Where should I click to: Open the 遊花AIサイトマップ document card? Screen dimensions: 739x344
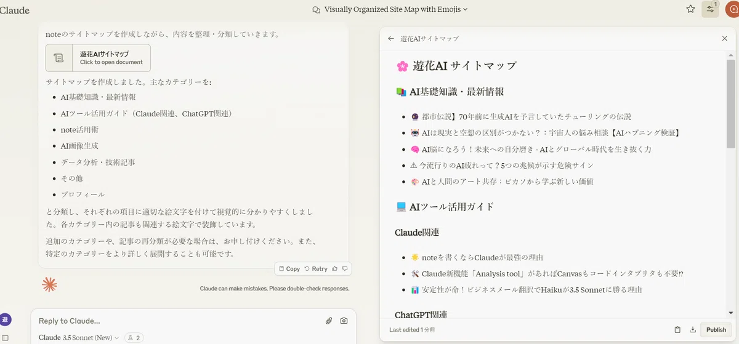pyautogui.click(x=98, y=58)
